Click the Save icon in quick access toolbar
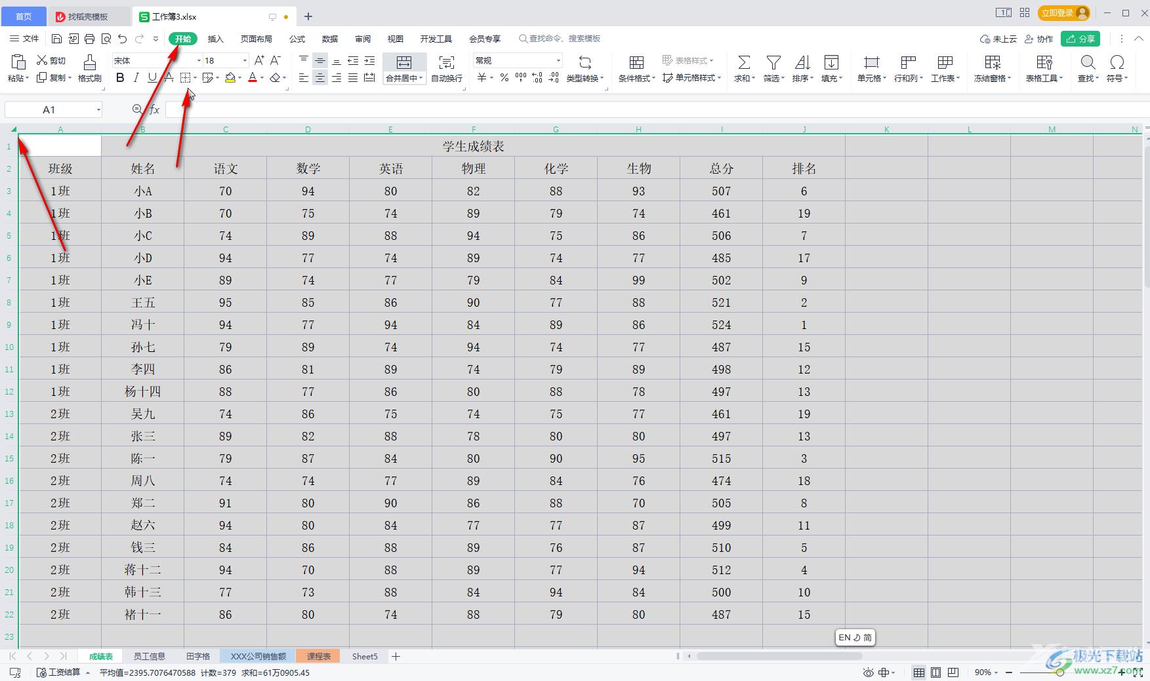Screen dimensions: 1150x681 click(57, 39)
